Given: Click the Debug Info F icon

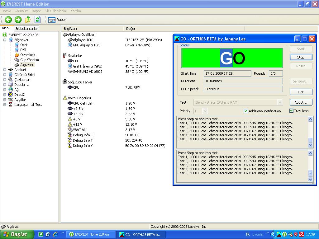Looking at the screenshot, I should (x=70, y=135).
